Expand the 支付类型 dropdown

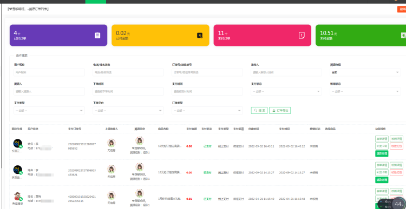coord(49,111)
